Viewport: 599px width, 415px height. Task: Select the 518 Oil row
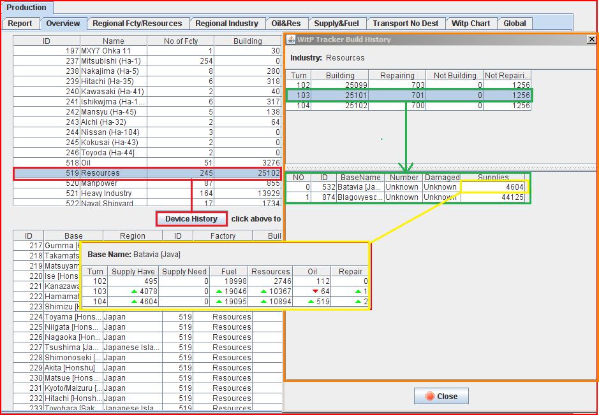(147, 163)
